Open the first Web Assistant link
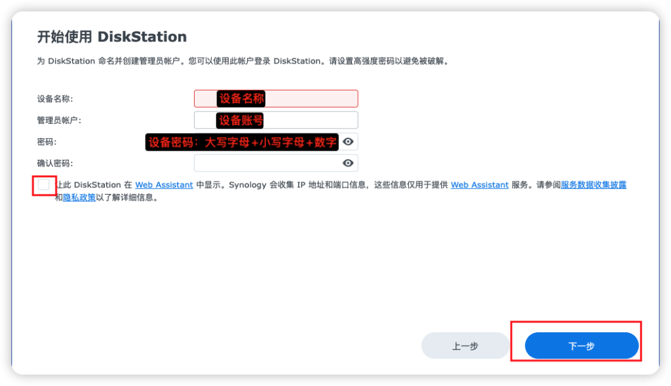671x386 pixels. pyautogui.click(x=164, y=185)
